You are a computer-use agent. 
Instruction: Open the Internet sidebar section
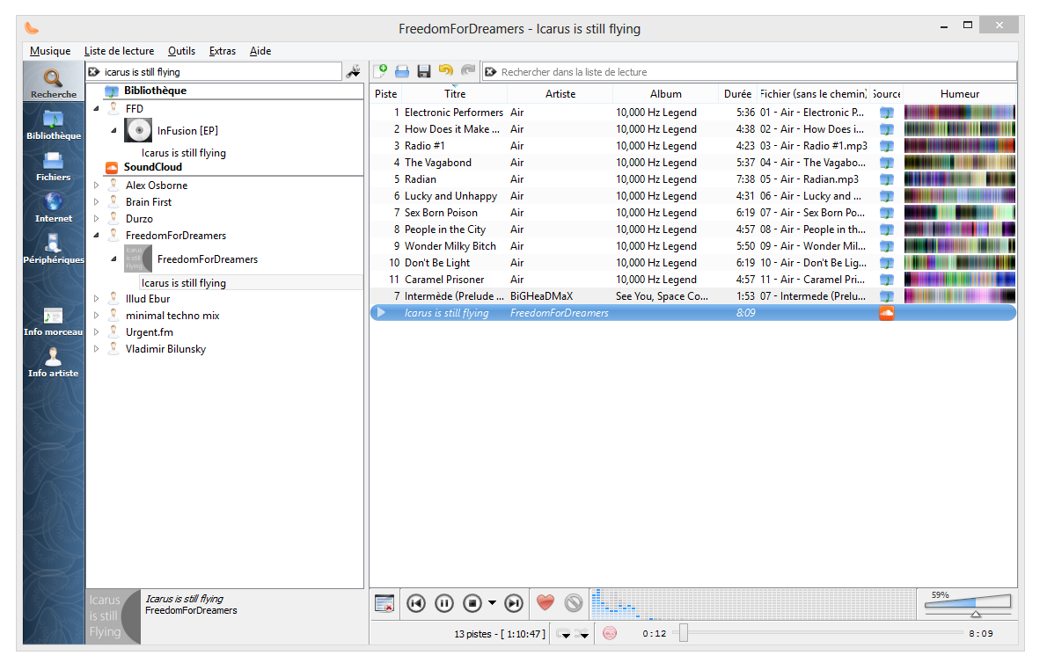point(53,207)
